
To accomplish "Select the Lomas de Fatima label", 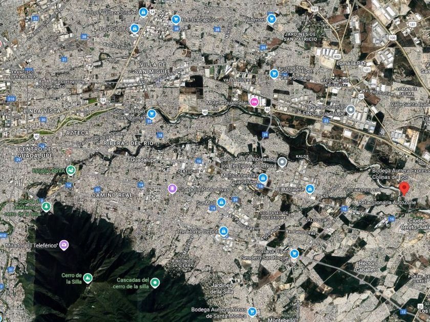I will pos(407,91).
